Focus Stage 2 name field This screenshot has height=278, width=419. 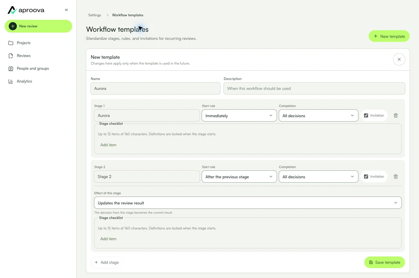click(147, 177)
